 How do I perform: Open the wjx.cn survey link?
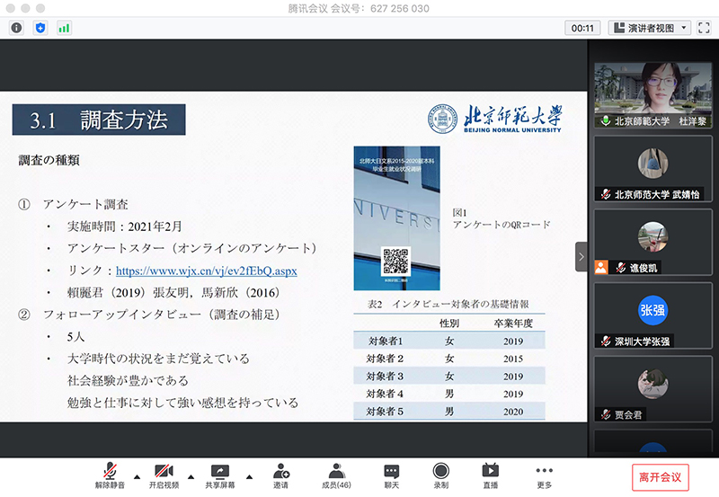coord(206,271)
